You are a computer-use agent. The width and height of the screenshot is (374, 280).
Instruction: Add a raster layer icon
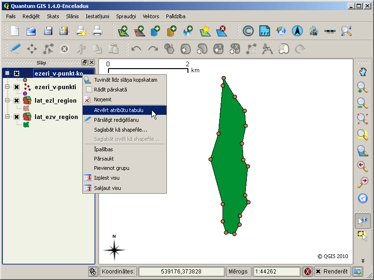pos(140,31)
